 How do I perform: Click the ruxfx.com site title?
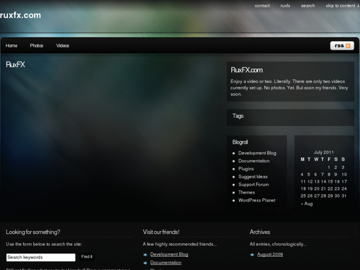20,15
